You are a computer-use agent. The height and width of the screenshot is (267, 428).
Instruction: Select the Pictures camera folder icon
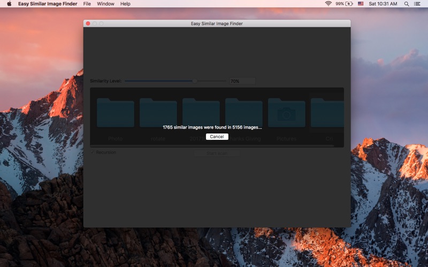(287, 113)
